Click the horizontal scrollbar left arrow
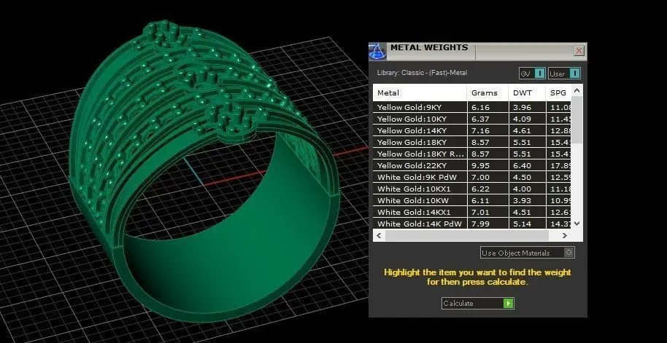This screenshot has height=343, width=667. click(x=379, y=235)
